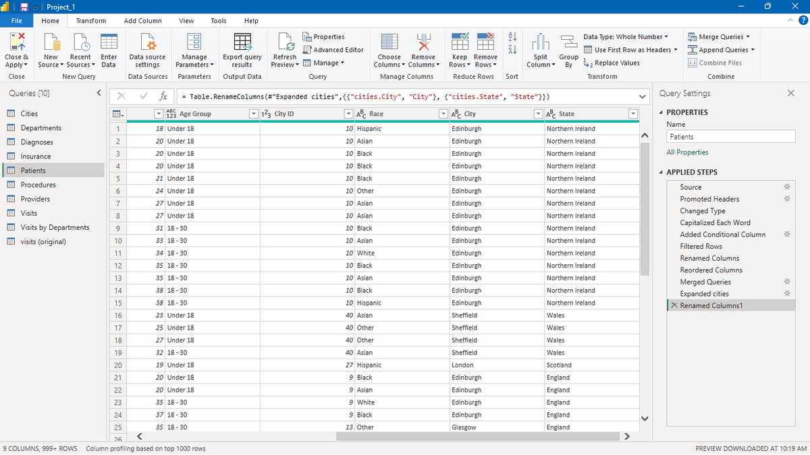Click the Recent Sources icon
This screenshot has width=810, height=455.
click(80, 42)
